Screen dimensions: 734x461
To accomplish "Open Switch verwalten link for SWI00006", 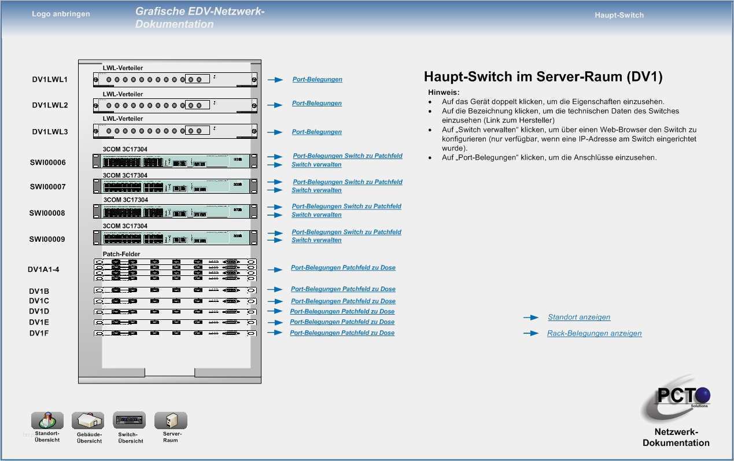I will coord(316,165).
